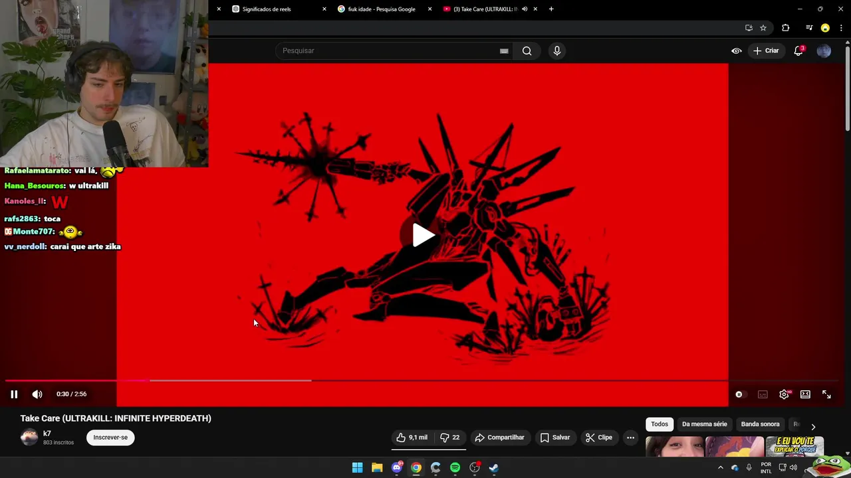
Task: Start voice search with the microphone icon
Action: click(557, 50)
